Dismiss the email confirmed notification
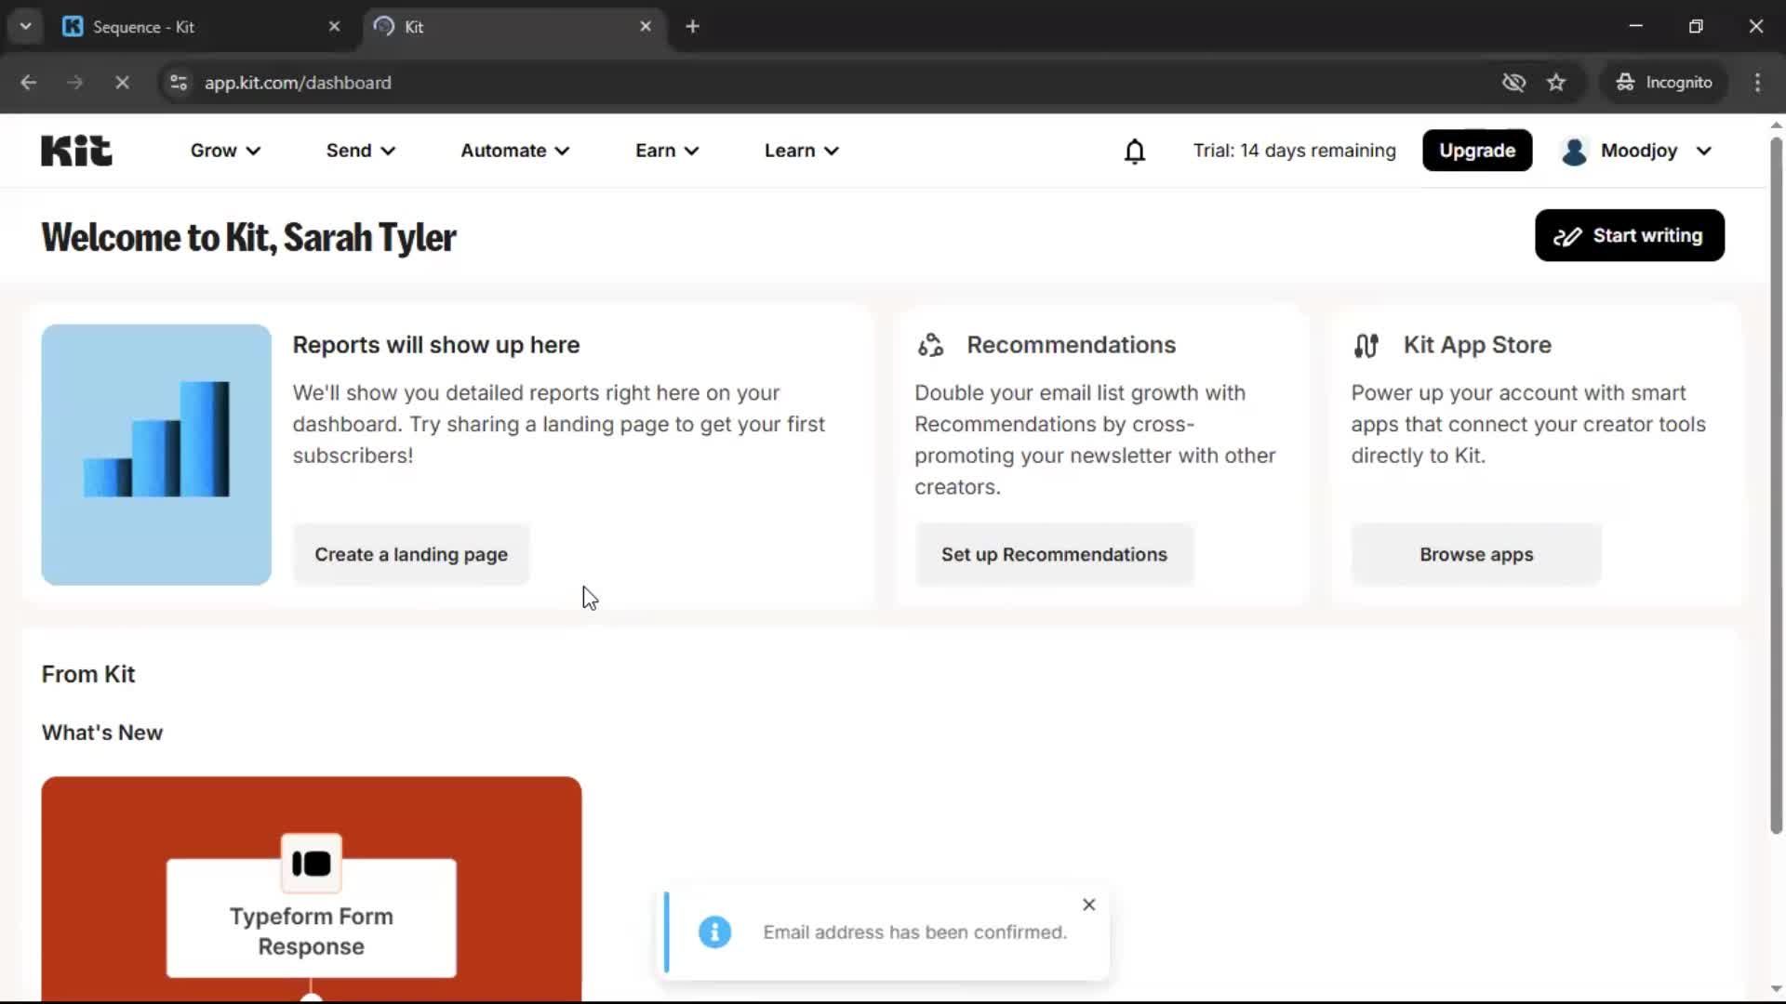 (1087, 904)
